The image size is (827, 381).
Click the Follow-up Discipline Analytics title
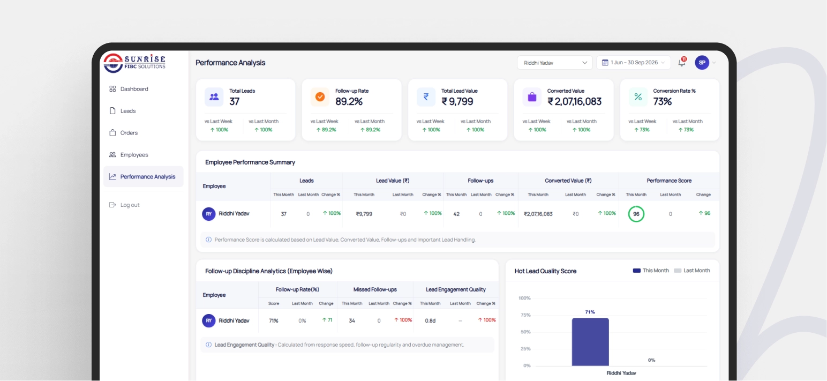tap(269, 271)
